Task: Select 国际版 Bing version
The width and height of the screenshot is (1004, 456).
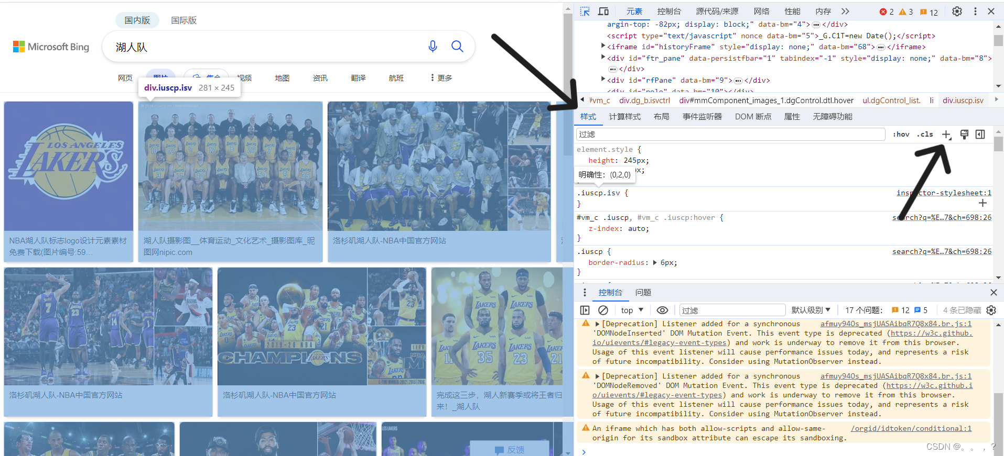Action: point(183,20)
